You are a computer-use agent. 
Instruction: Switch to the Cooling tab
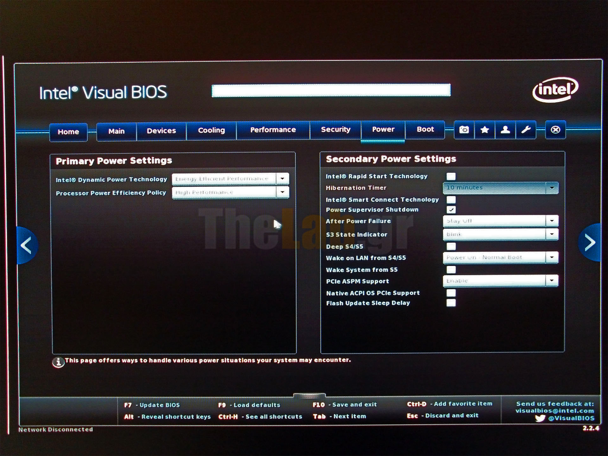(211, 130)
